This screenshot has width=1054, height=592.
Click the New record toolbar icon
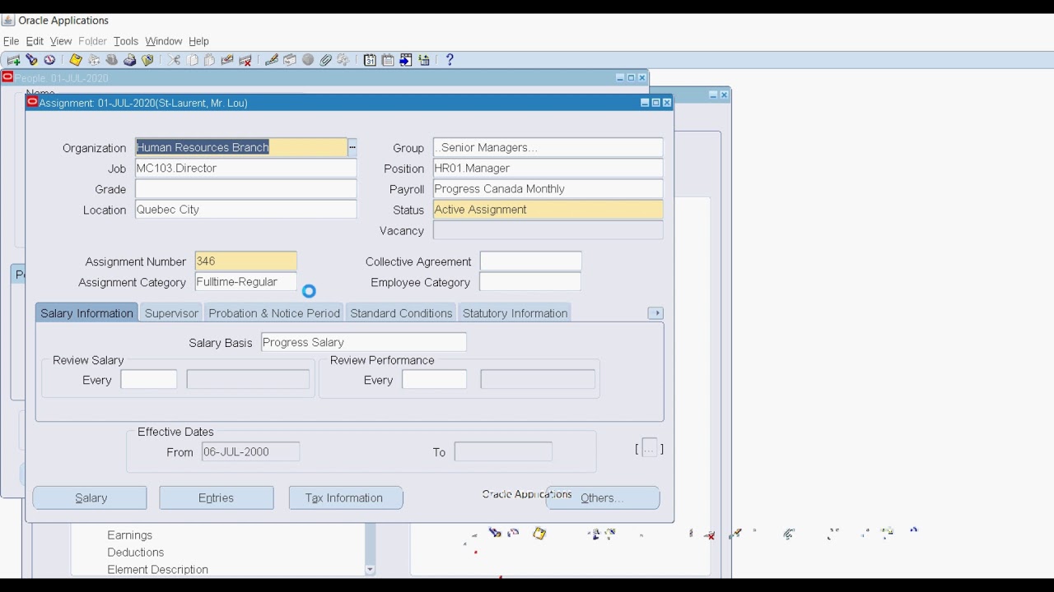tap(13, 60)
